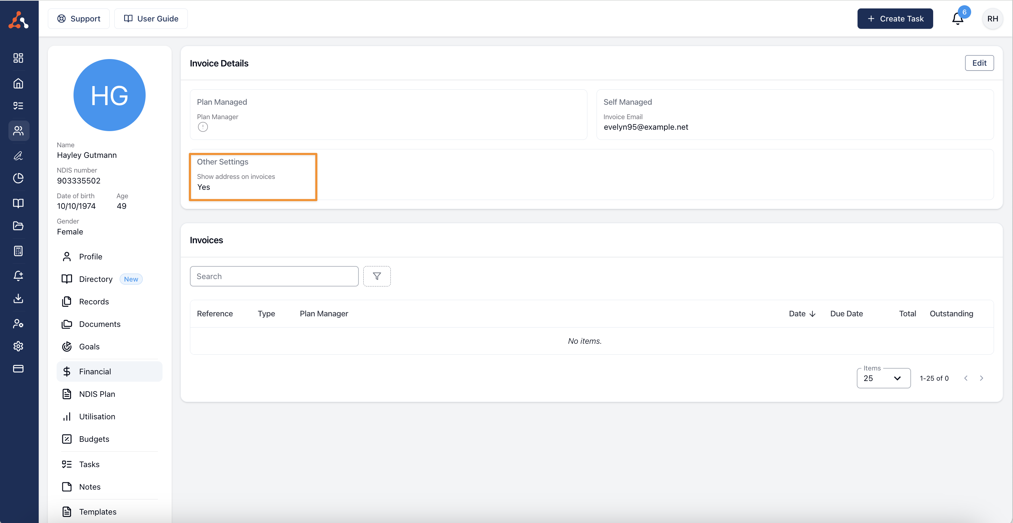Open the RH user avatar menu
The image size is (1013, 523).
pos(992,19)
